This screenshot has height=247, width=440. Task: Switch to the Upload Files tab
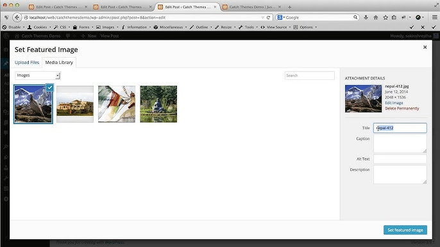click(x=27, y=63)
